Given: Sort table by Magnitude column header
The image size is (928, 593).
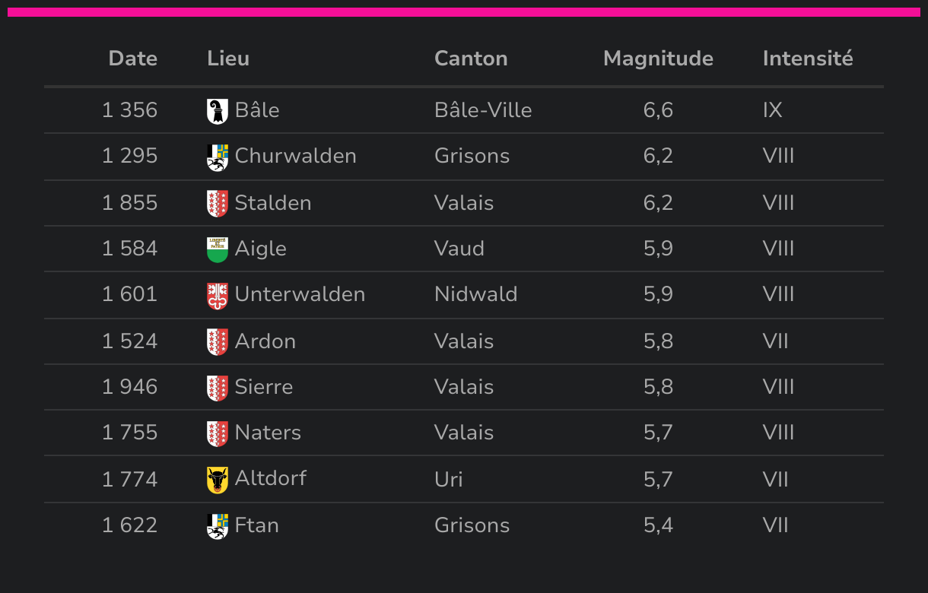Looking at the screenshot, I should [x=658, y=59].
